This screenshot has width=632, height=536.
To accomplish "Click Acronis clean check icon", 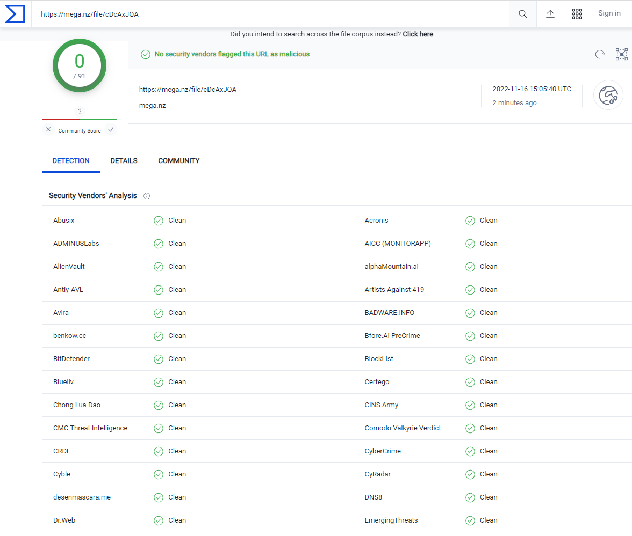I will point(470,221).
